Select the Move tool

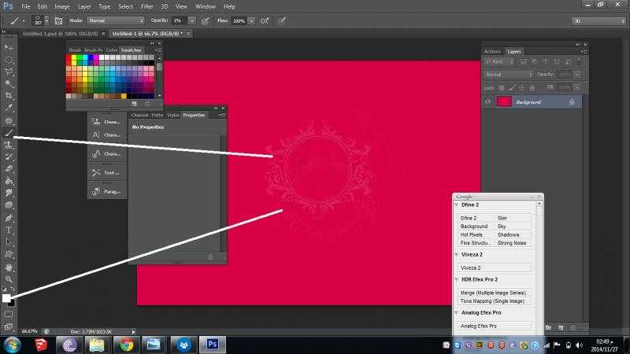9,47
